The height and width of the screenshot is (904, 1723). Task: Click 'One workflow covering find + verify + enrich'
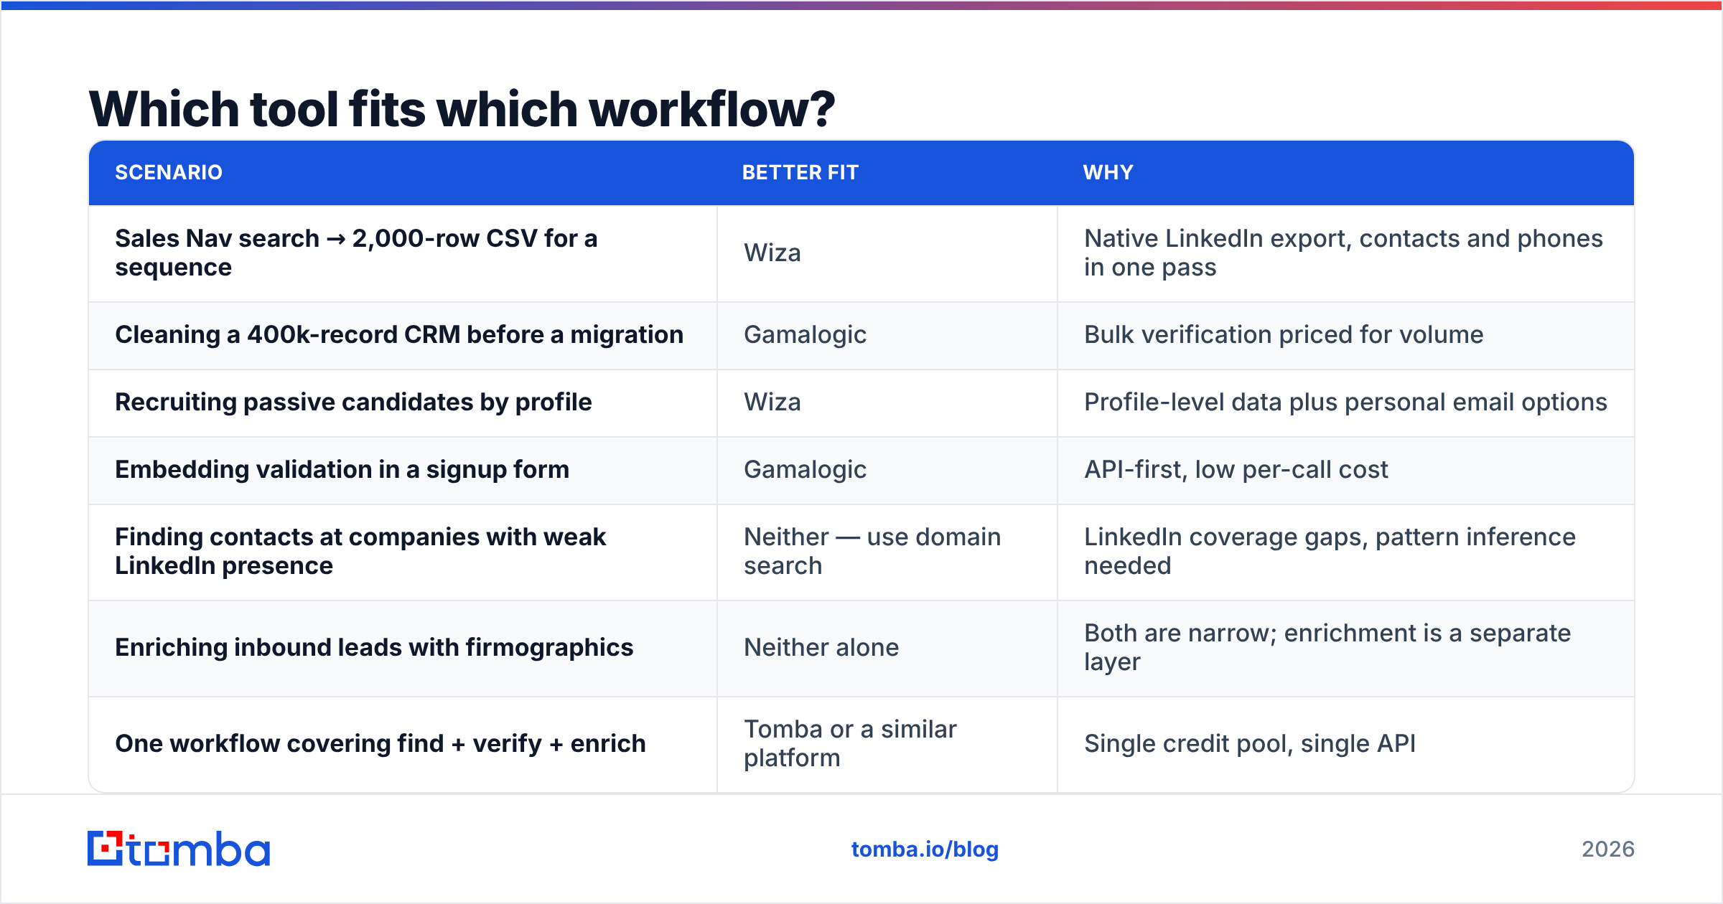coord(380,744)
